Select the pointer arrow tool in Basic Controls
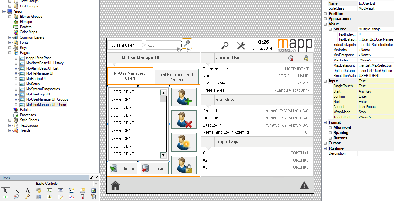Viewport: 394px width, 201px height. click(x=5, y=190)
